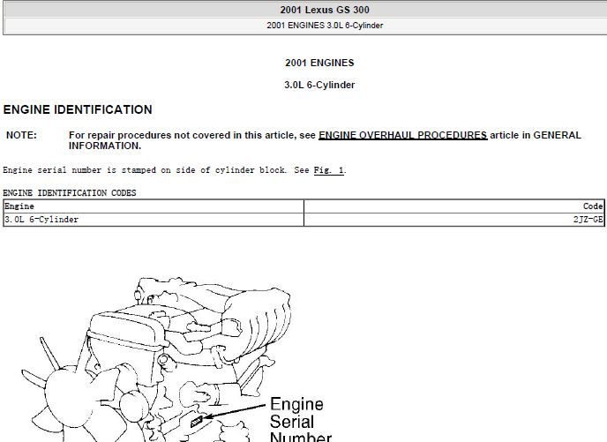607x442 pixels.
Task: Select the NOTE: label
Action: tap(21, 135)
